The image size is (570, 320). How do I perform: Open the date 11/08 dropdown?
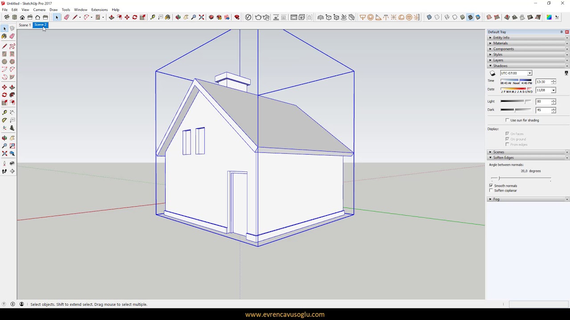[554, 90]
